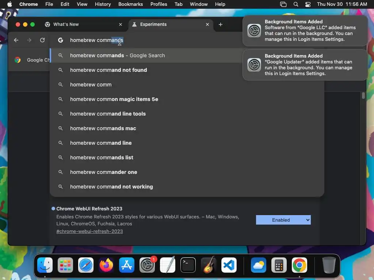Viewport: 374px width, 280px height.
Task: Open the View menu
Action: 82,4
